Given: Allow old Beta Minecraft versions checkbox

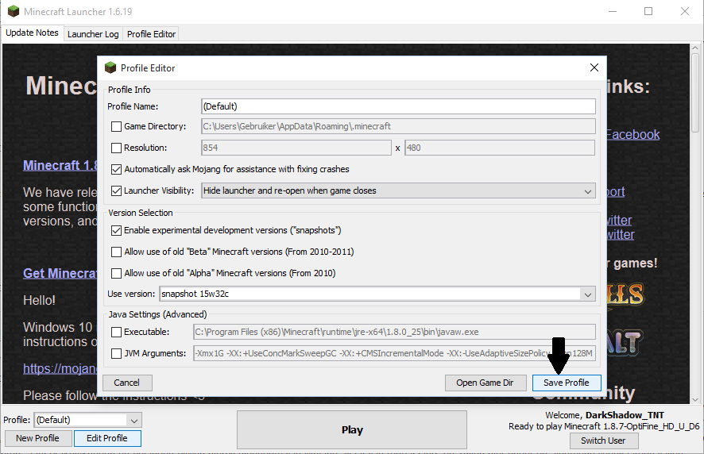Looking at the screenshot, I should coord(116,252).
